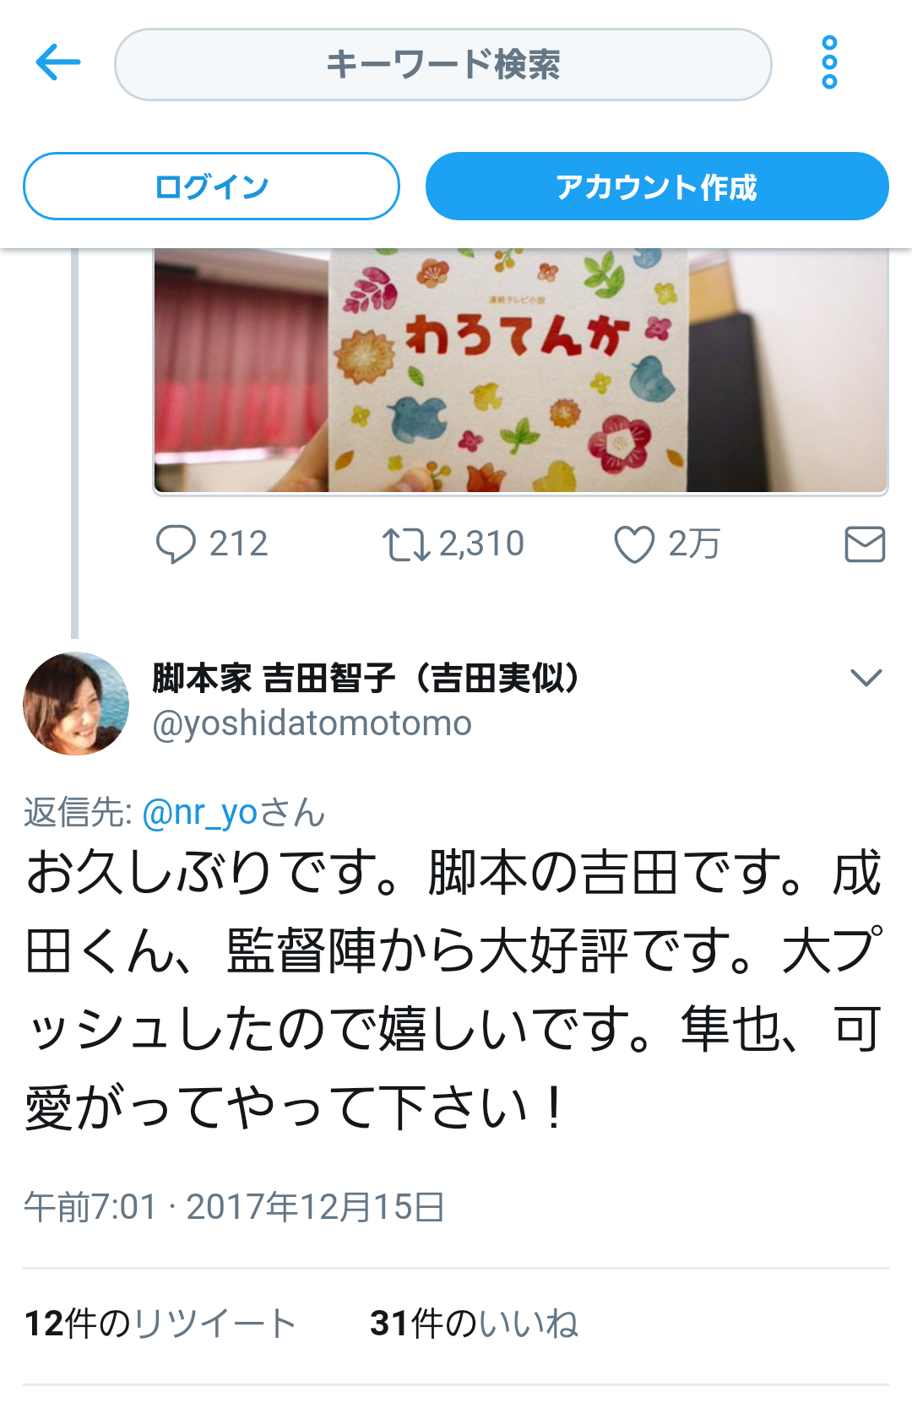Click the 返信先 reply-to label
912x1413 pixels.
78,813
